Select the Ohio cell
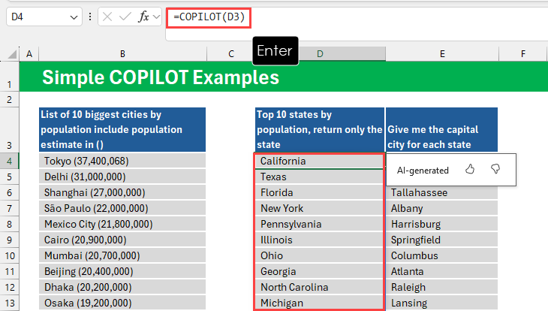The height and width of the screenshot is (311, 548). (x=320, y=255)
